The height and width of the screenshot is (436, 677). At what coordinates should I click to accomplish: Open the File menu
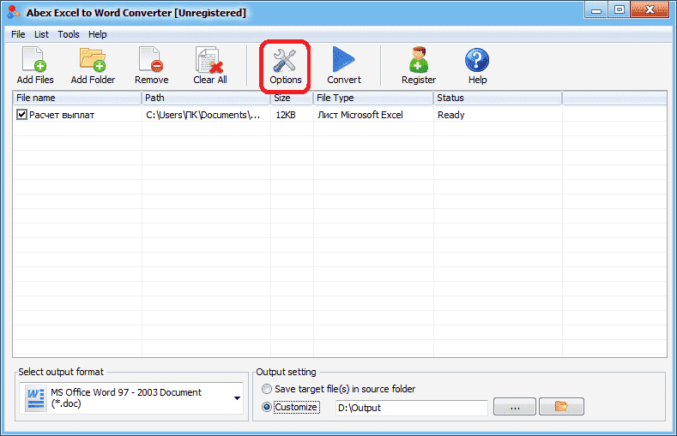point(18,34)
